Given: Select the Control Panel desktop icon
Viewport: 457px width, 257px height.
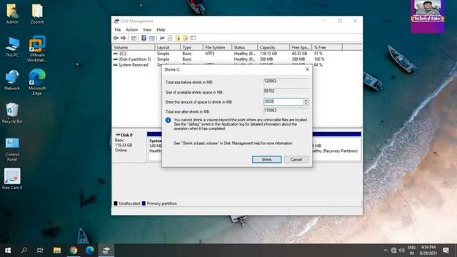Looking at the screenshot, I should 12,149.
